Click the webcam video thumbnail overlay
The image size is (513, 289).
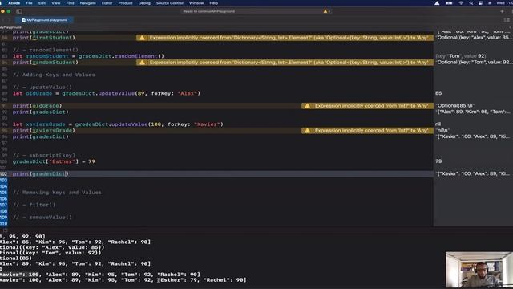click(479, 270)
